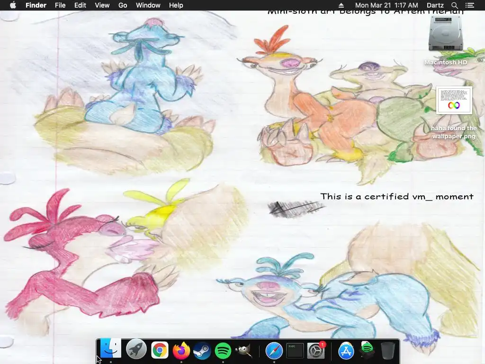Open the App Store from the dock
The image size is (485, 364).
346,351
